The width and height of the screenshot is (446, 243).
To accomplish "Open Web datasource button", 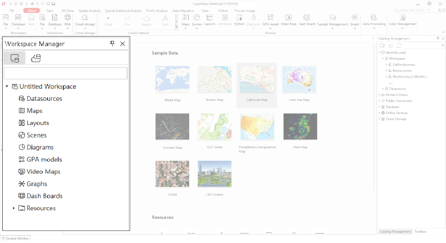I will point(67,21).
